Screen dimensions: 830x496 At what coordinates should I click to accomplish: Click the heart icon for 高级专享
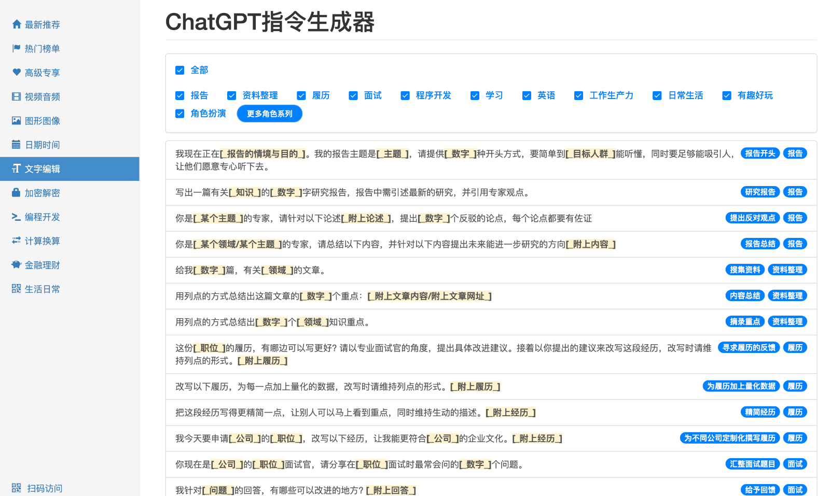click(16, 73)
